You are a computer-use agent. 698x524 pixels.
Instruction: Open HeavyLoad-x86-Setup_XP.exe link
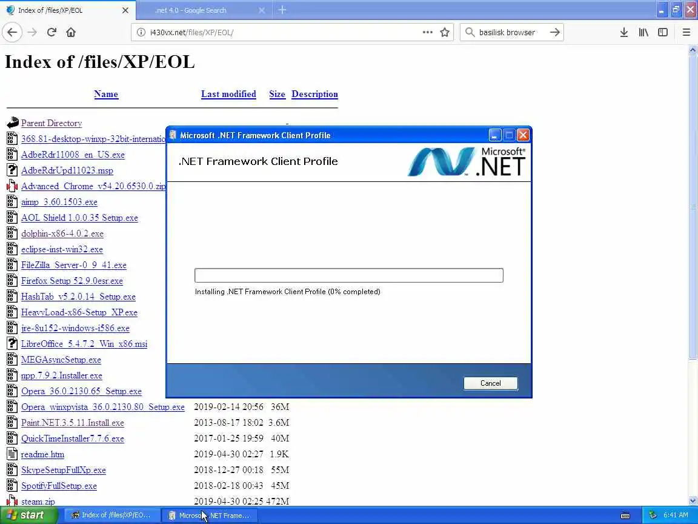79,312
